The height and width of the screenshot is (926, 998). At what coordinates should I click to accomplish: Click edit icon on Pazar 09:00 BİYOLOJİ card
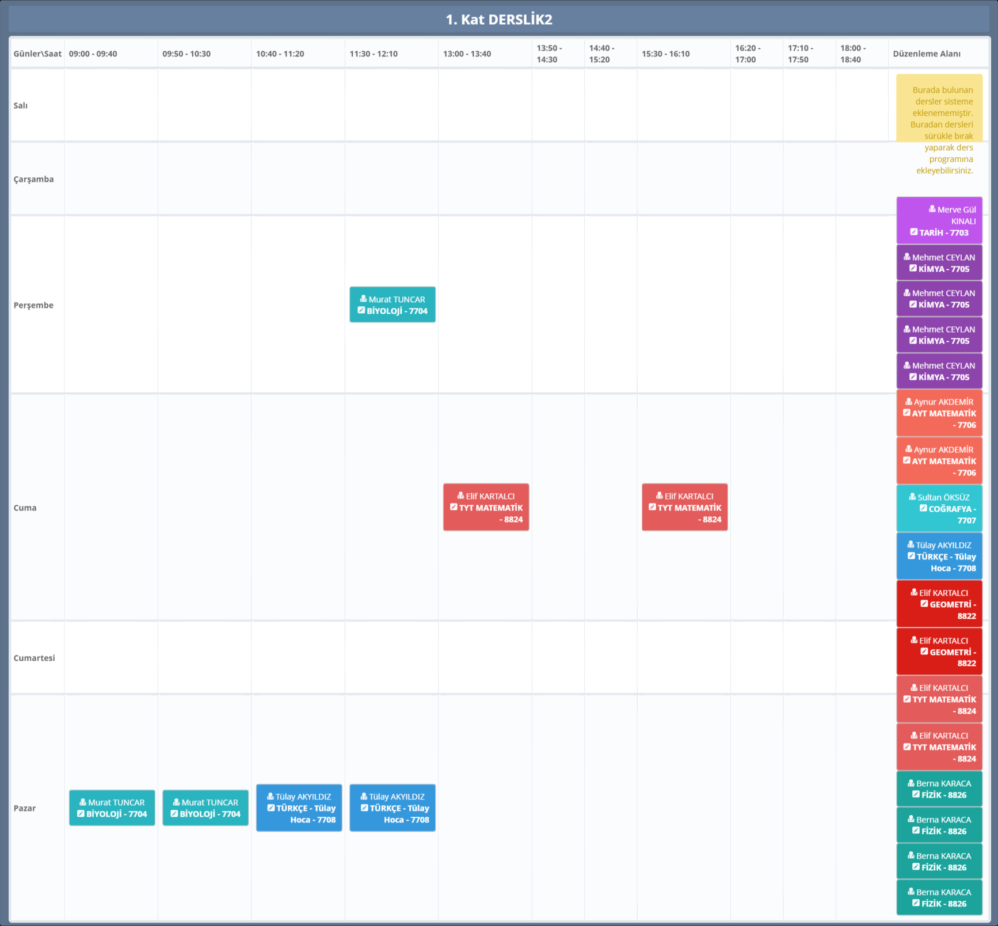click(x=81, y=813)
